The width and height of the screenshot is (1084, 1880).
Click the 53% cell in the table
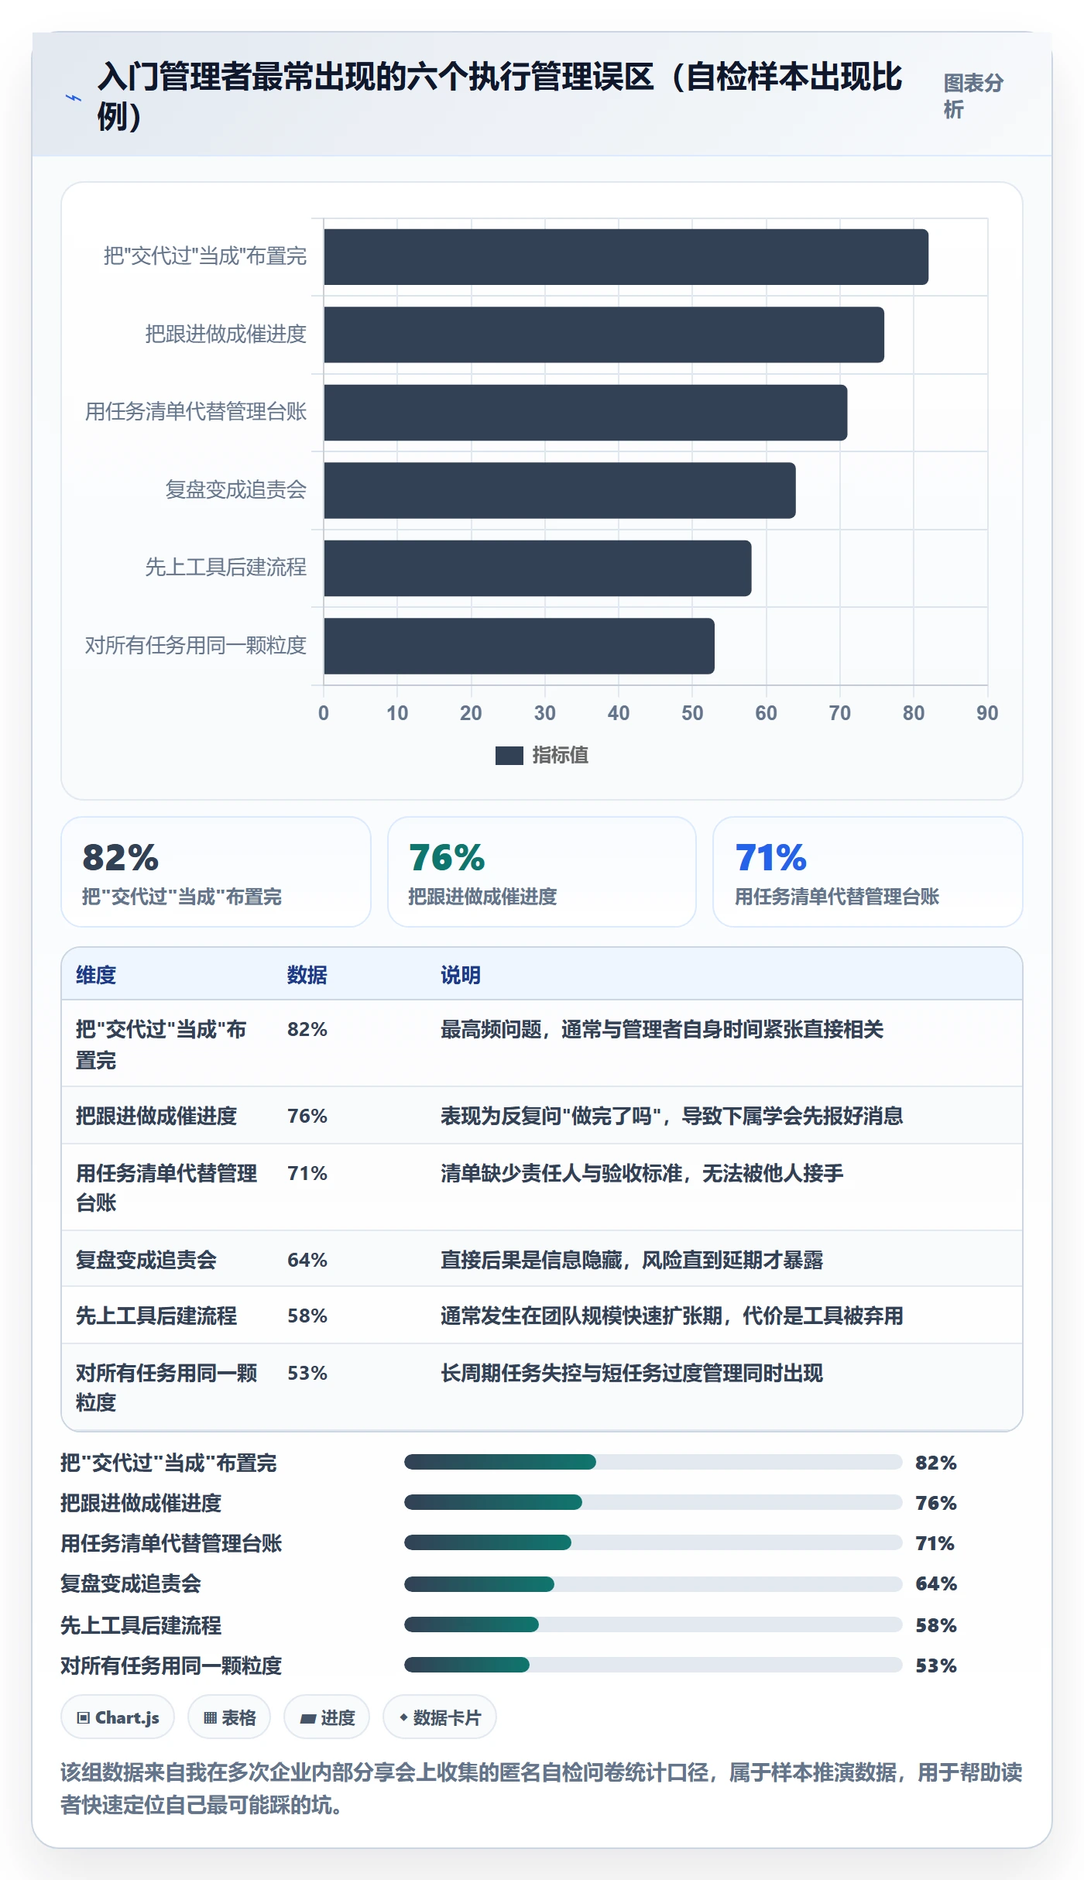coord(307,1373)
